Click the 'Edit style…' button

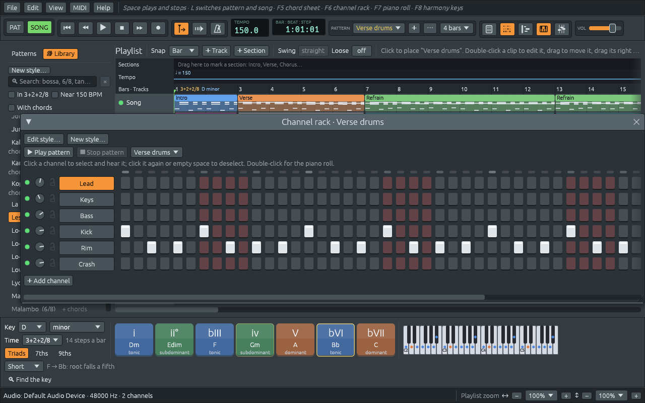click(x=44, y=139)
